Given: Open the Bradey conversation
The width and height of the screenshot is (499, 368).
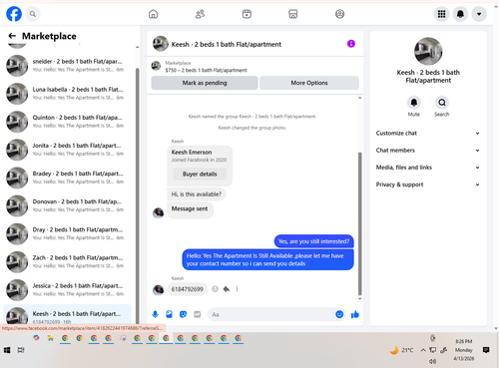Looking at the screenshot, I should (x=68, y=178).
